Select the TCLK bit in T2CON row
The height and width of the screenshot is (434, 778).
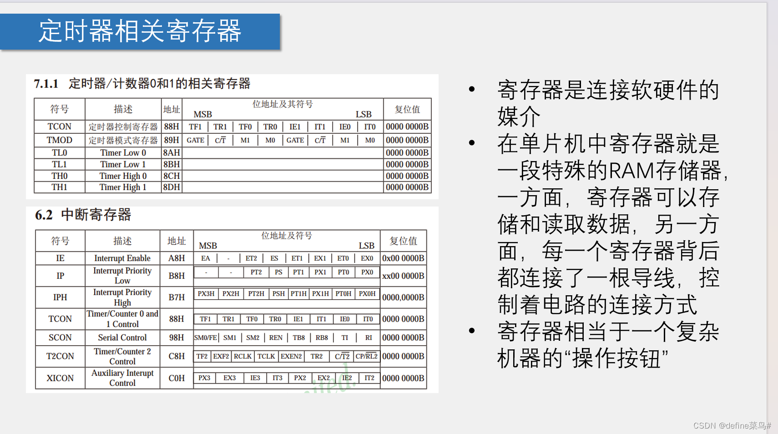pyautogui.click(x=266, y=356)
